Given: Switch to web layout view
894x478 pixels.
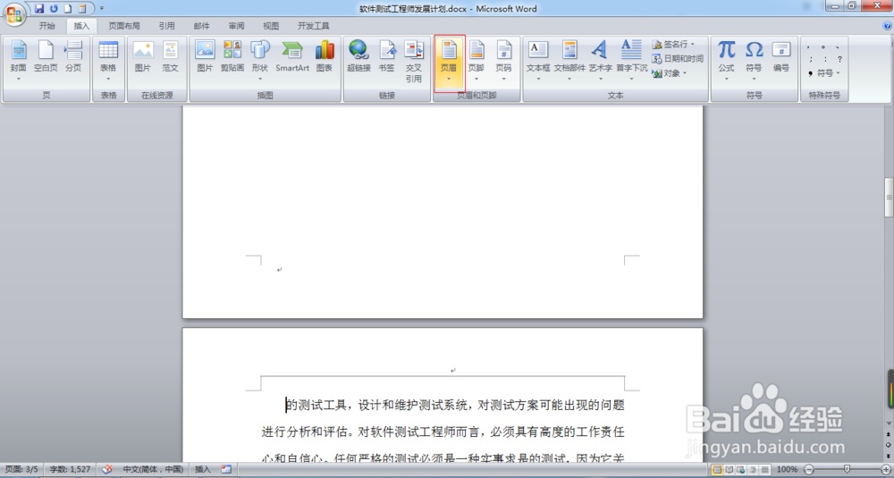Looking at the screenshot, I should point(741,469).
